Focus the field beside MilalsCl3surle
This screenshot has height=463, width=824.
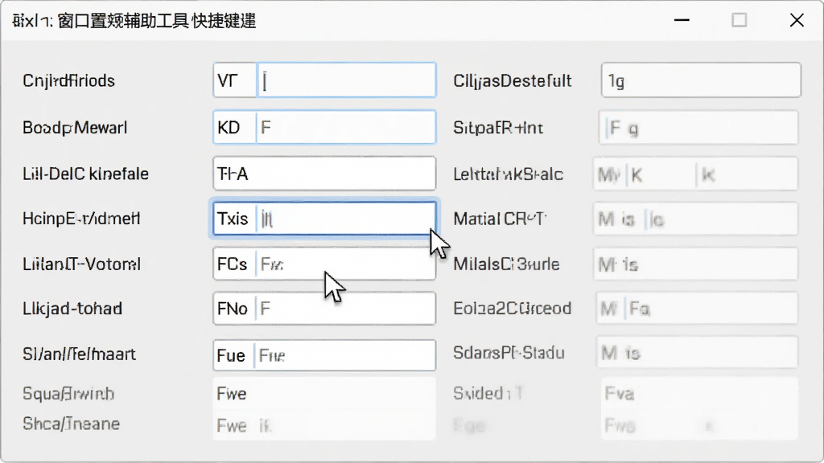point(696,264)
